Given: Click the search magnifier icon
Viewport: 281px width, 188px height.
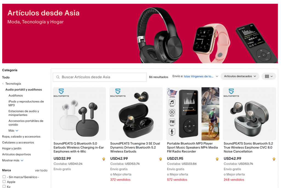Looking at the screenshot, I should (x=58, y=77).
